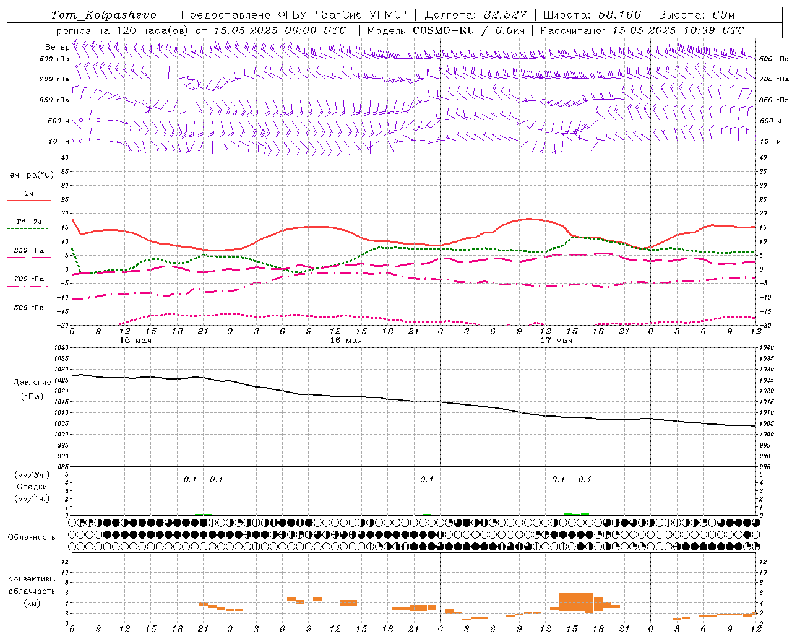Select the 'Широта: 58.166' latitude field
792x634 pixels.
click(593, 15)
